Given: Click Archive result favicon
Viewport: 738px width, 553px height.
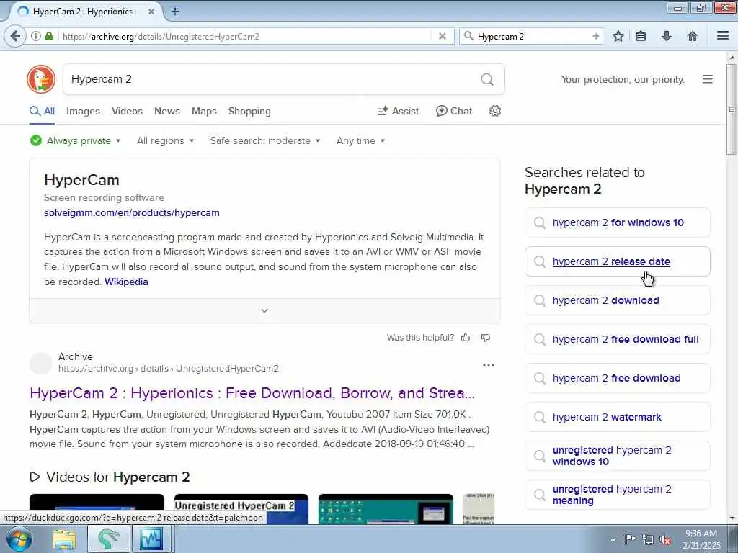Looking at the screenshot, I should pos(40,363).
